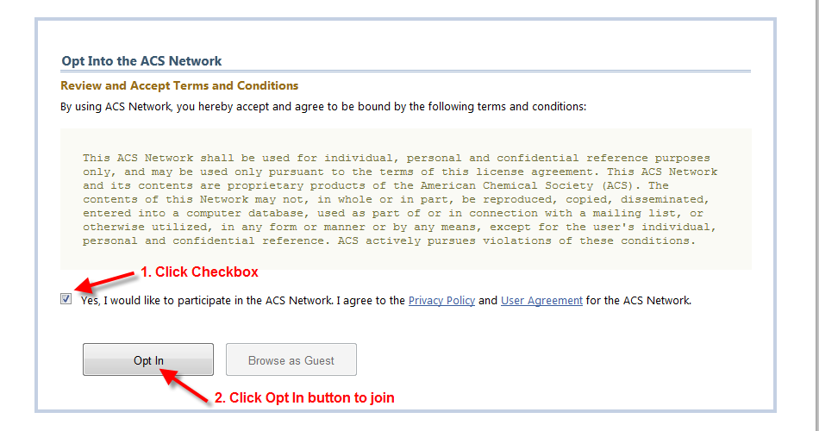The width and height of the screenshot is (819, 431).
Task: Click the "Opt Into the ACS Network" heading
Action: (x=141, y=61)
